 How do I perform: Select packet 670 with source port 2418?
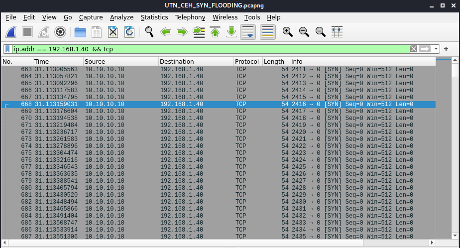(218, 118)
